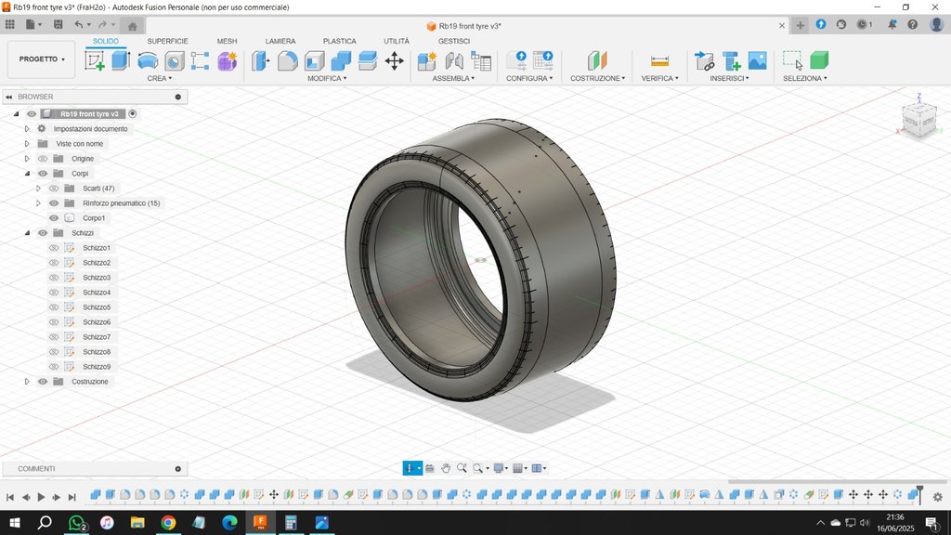Open the PROGETTO workspace dropdown
The image size is (951, 535).
click(42, 59)
